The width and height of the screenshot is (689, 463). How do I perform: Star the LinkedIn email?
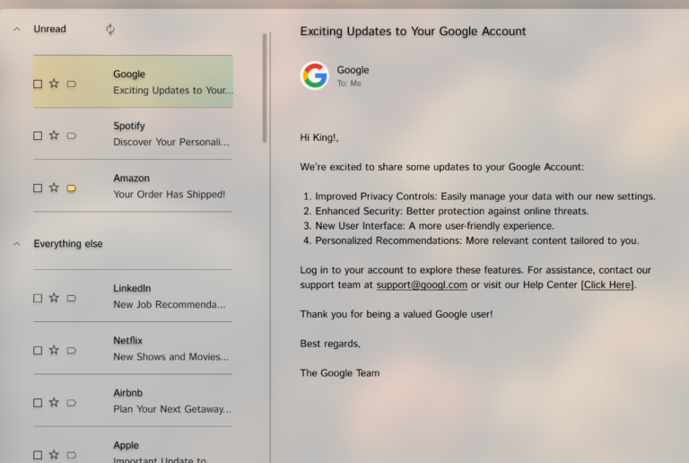click(54, 298)
